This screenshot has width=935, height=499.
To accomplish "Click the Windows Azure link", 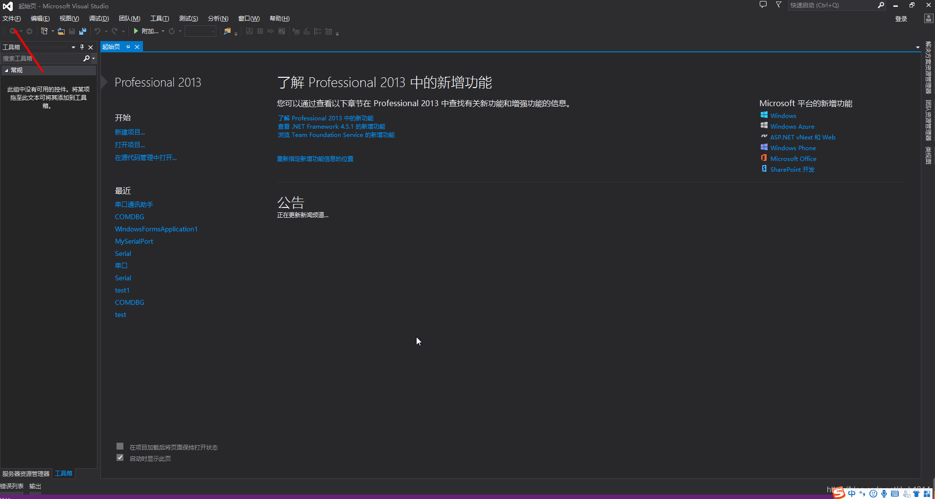I will point(792,126).
